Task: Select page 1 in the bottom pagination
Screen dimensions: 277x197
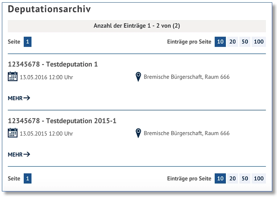Action: [28, 179]
